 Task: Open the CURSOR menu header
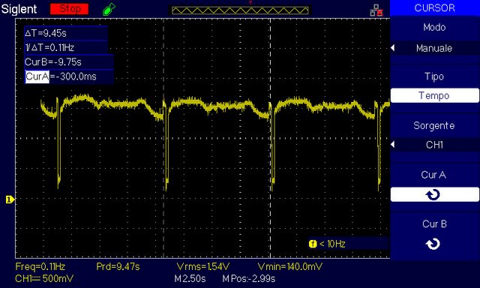434,8
